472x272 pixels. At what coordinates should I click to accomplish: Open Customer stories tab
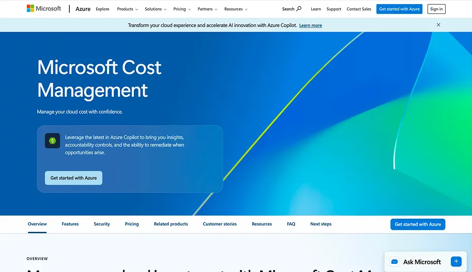click(x=220, y=224)
